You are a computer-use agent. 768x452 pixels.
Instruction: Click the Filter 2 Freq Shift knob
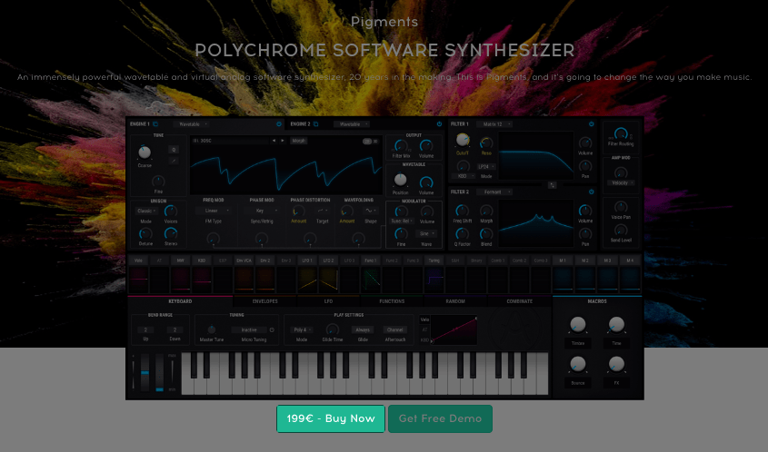(462, 211)
